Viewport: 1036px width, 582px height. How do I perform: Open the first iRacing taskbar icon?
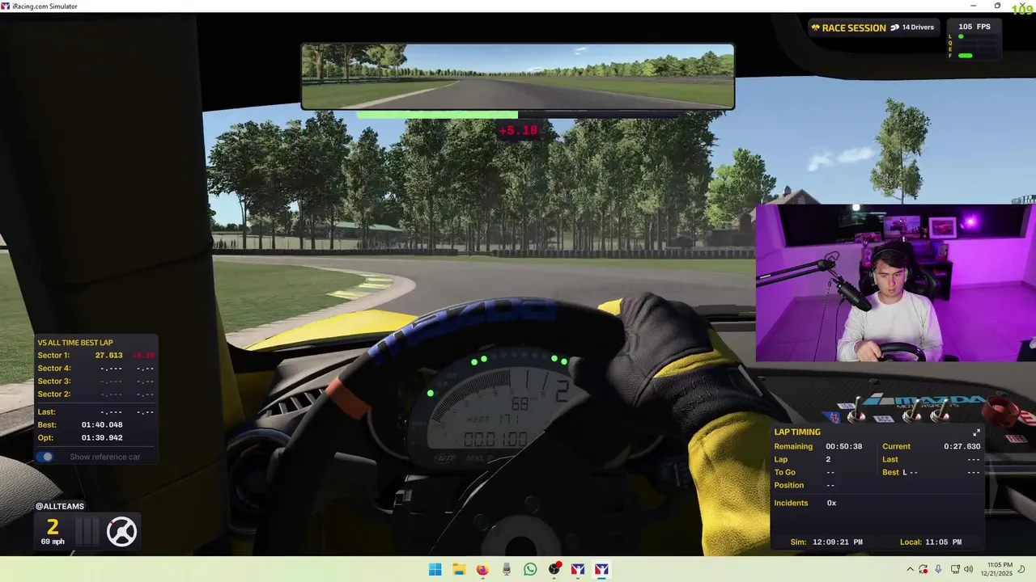pyautogui.click(x=578, y=569)
